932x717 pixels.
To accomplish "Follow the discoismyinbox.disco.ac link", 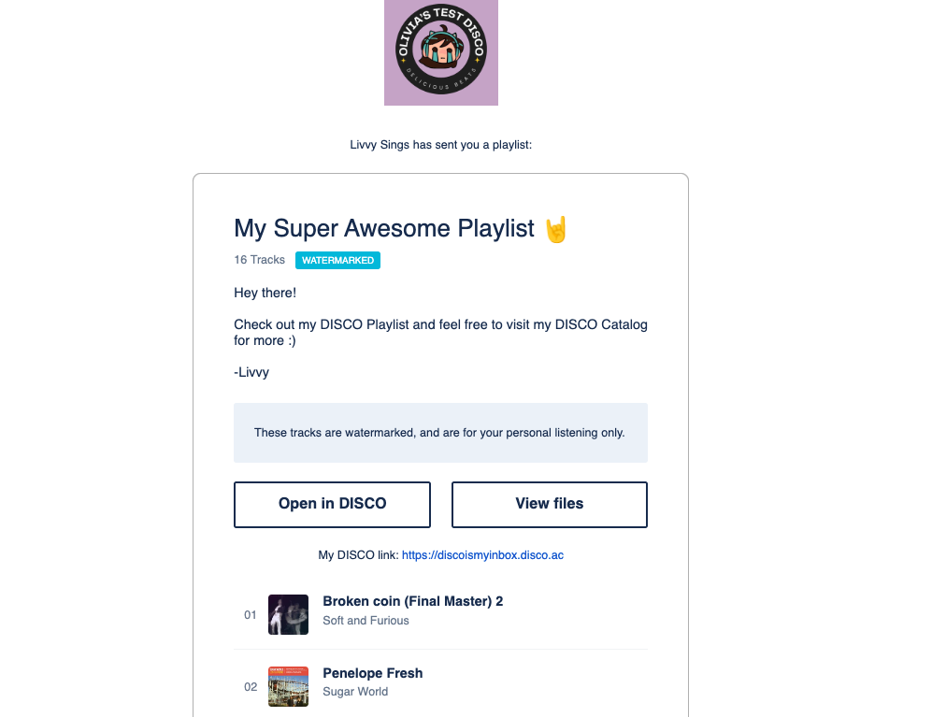I will click(x=482, y=555).
